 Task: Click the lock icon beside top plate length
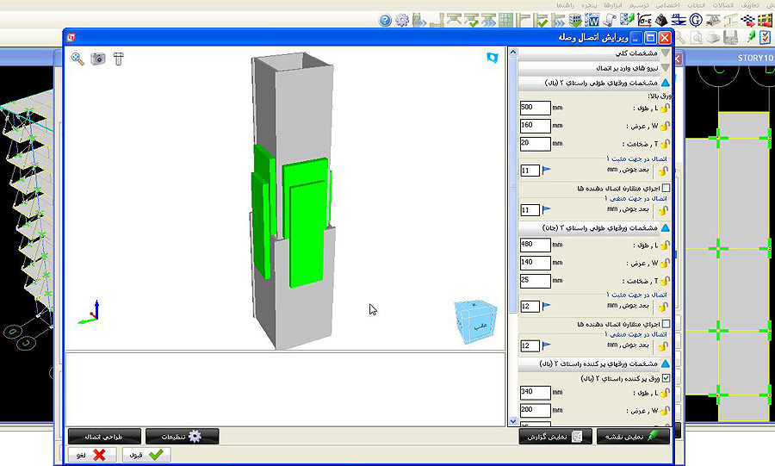[x=664, y=109]
